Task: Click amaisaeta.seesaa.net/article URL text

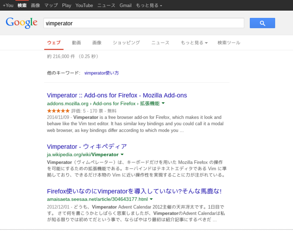Action: 97,199
